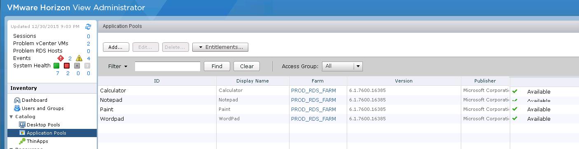Click the filter text input field
The width and height of the screenshot is (579, 149).
coord(168,66)
